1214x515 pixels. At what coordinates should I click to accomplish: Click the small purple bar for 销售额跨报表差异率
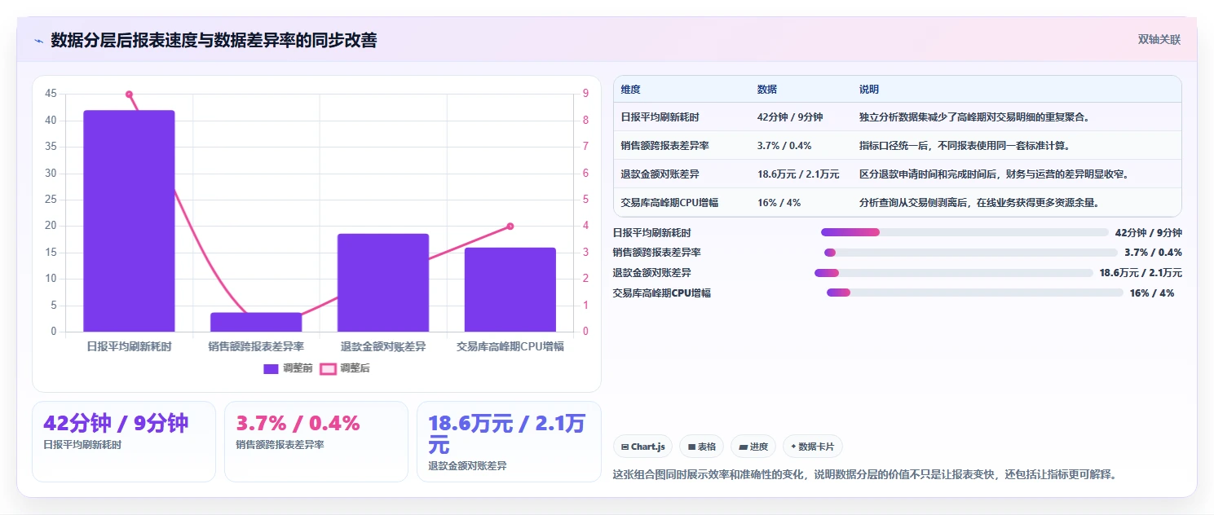tap(256, 322)
